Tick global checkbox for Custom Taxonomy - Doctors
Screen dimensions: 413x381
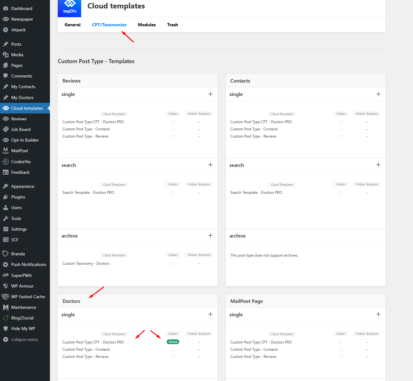[173, 264]
